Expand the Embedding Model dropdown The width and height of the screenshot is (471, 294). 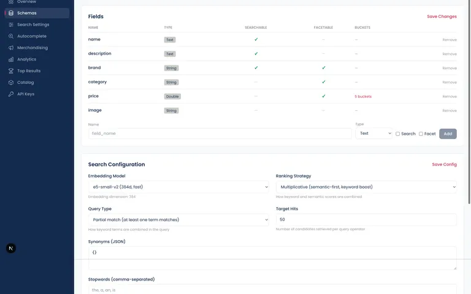point(178,187)
